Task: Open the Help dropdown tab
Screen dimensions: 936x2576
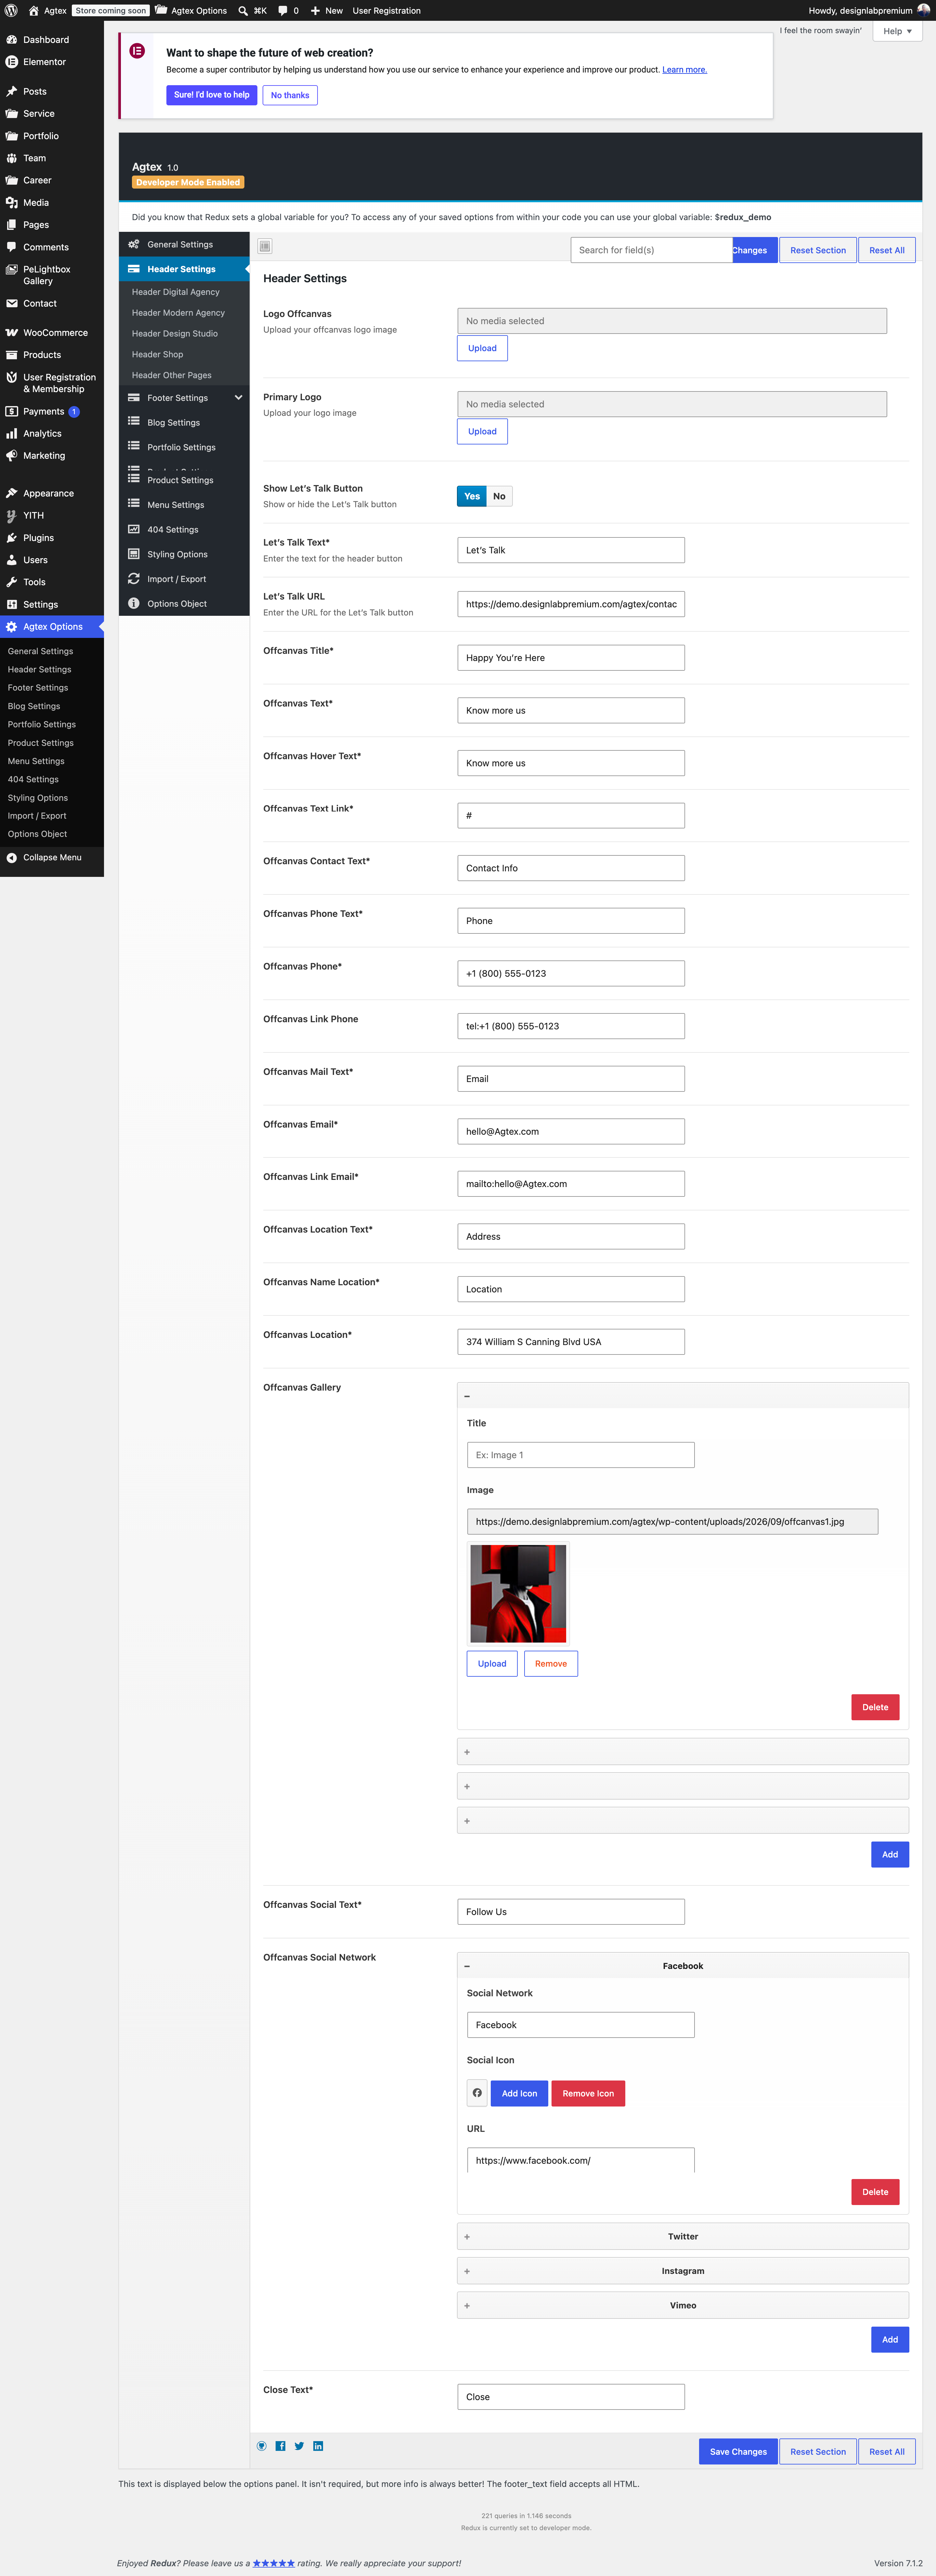Action: point(897,31)
